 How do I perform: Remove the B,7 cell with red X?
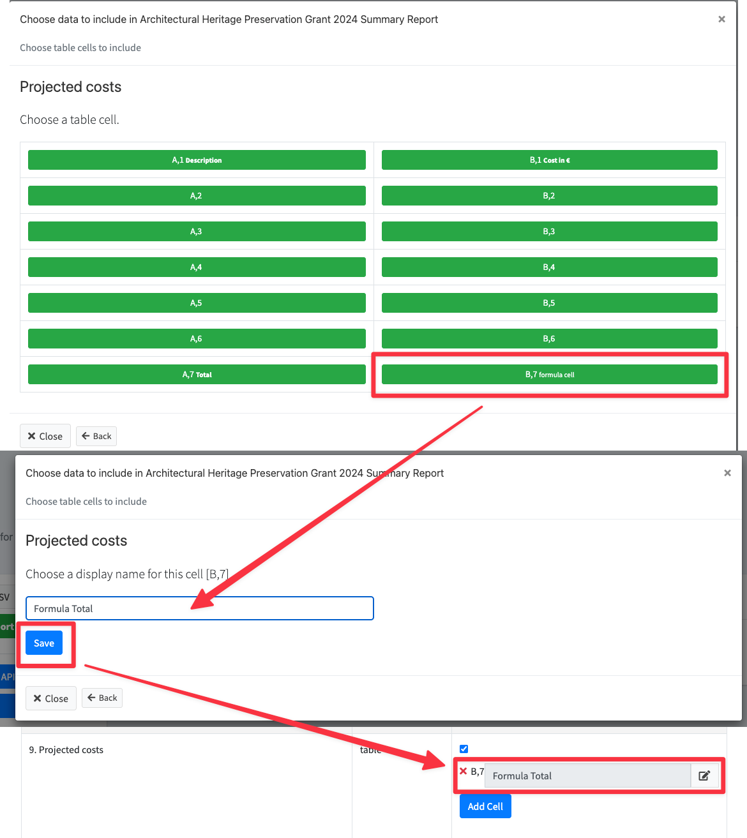pyautogui.click(x=464, y=771)
